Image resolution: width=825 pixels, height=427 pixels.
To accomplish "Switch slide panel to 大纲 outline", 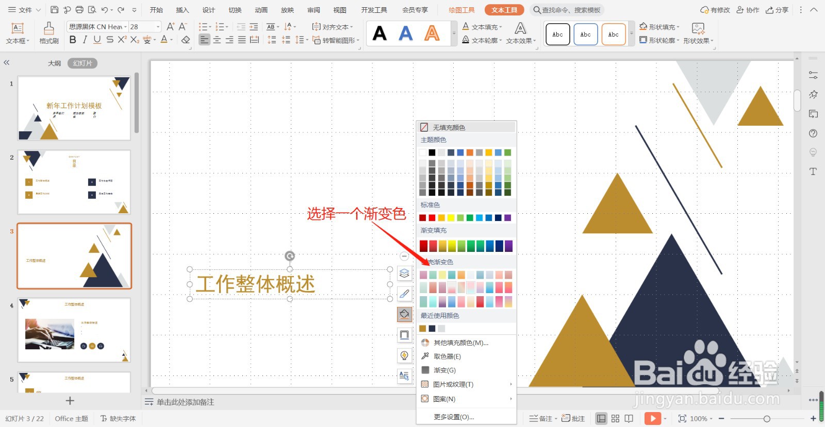I will point(54,63).
